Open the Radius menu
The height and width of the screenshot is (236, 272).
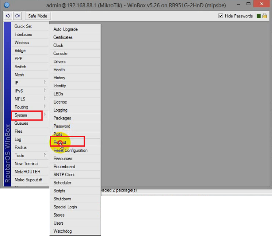(x=30, y=147)
